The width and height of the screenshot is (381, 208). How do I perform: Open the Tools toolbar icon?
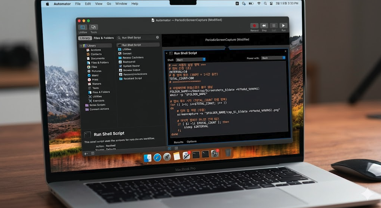pos(93,27)
